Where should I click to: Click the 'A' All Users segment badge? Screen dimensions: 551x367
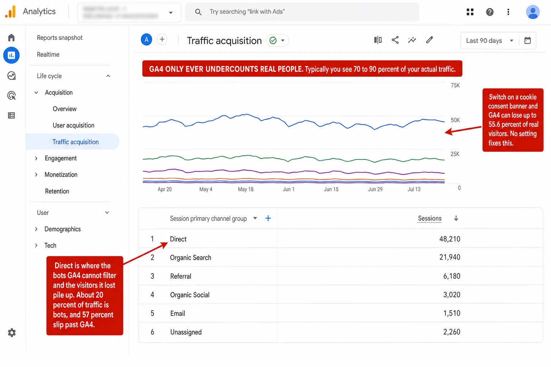click(x=146, y=39)
